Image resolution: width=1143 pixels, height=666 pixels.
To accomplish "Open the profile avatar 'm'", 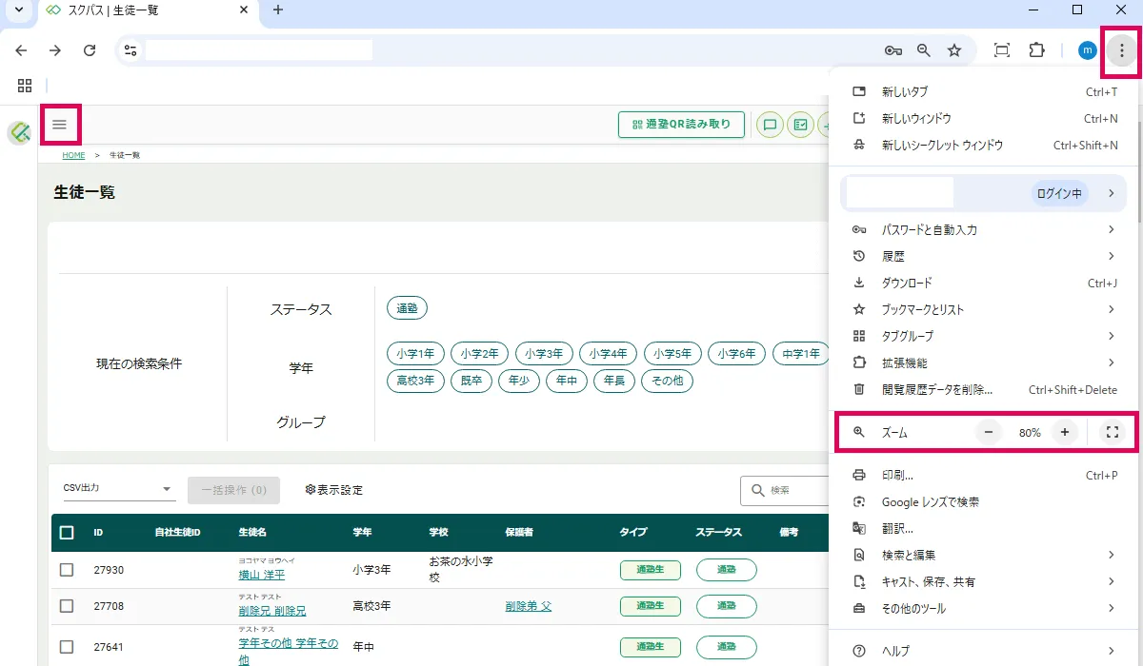I will (x=1088, y=50).
